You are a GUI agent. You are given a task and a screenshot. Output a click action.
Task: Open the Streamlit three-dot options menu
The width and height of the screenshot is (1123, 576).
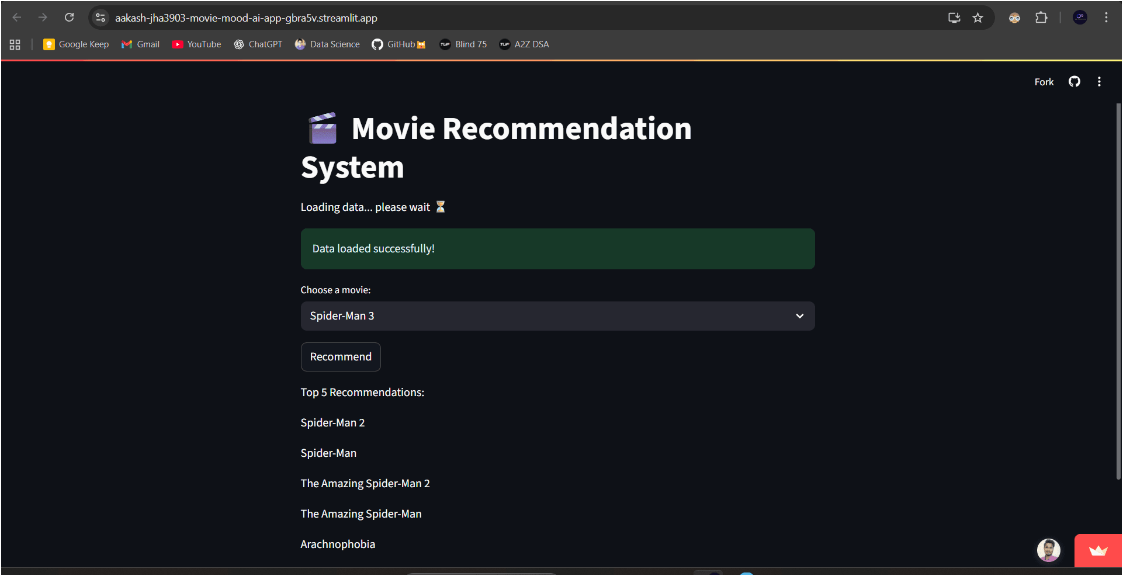1099,82
